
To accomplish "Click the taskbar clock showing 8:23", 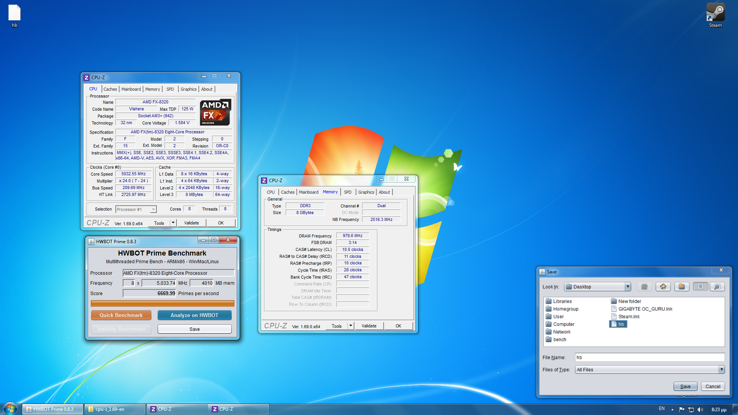I will (719, 409).
